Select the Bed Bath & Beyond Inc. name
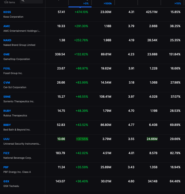The height and width of the screenshot is (194, 185). (17, 129)
